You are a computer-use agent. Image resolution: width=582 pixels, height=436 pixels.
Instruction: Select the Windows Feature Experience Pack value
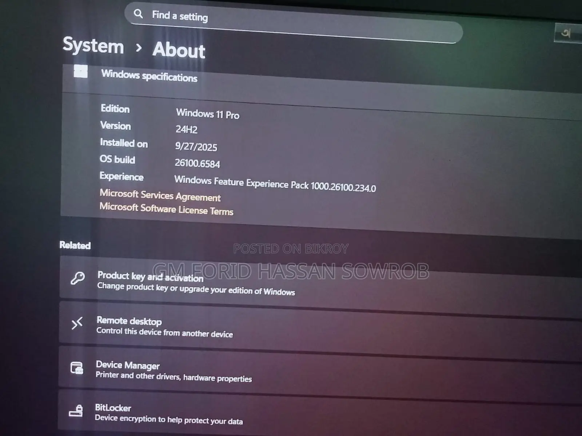click(275, 184)
